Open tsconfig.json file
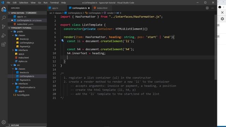The height and width of the screenshot is (127, 226). coord(28,95)
